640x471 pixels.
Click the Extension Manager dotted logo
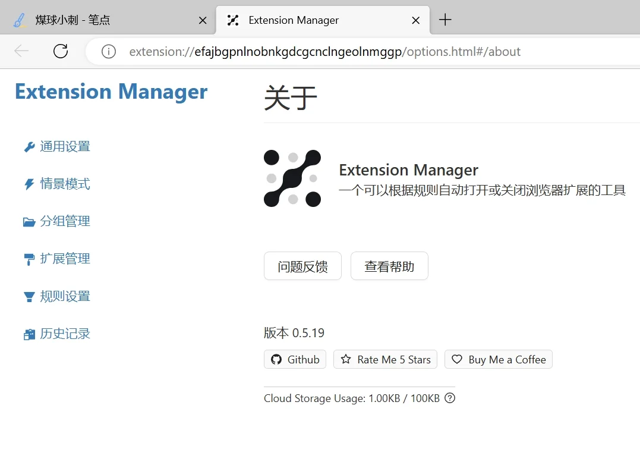point(292,178)
